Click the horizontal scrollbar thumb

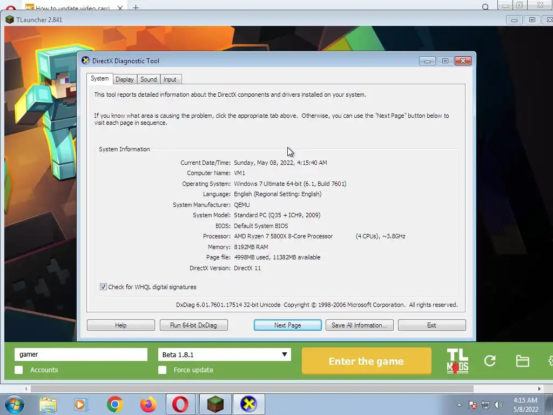click(x=252, y=389)
